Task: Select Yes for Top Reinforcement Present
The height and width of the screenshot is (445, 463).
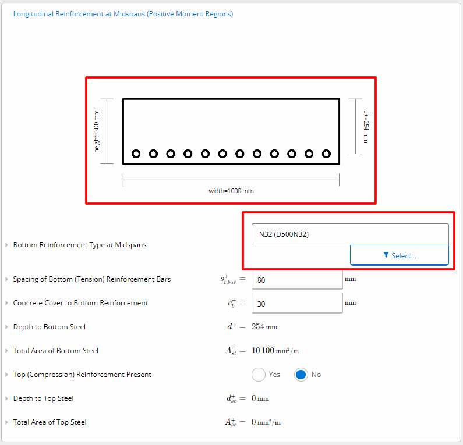Action: click(259, 375)
